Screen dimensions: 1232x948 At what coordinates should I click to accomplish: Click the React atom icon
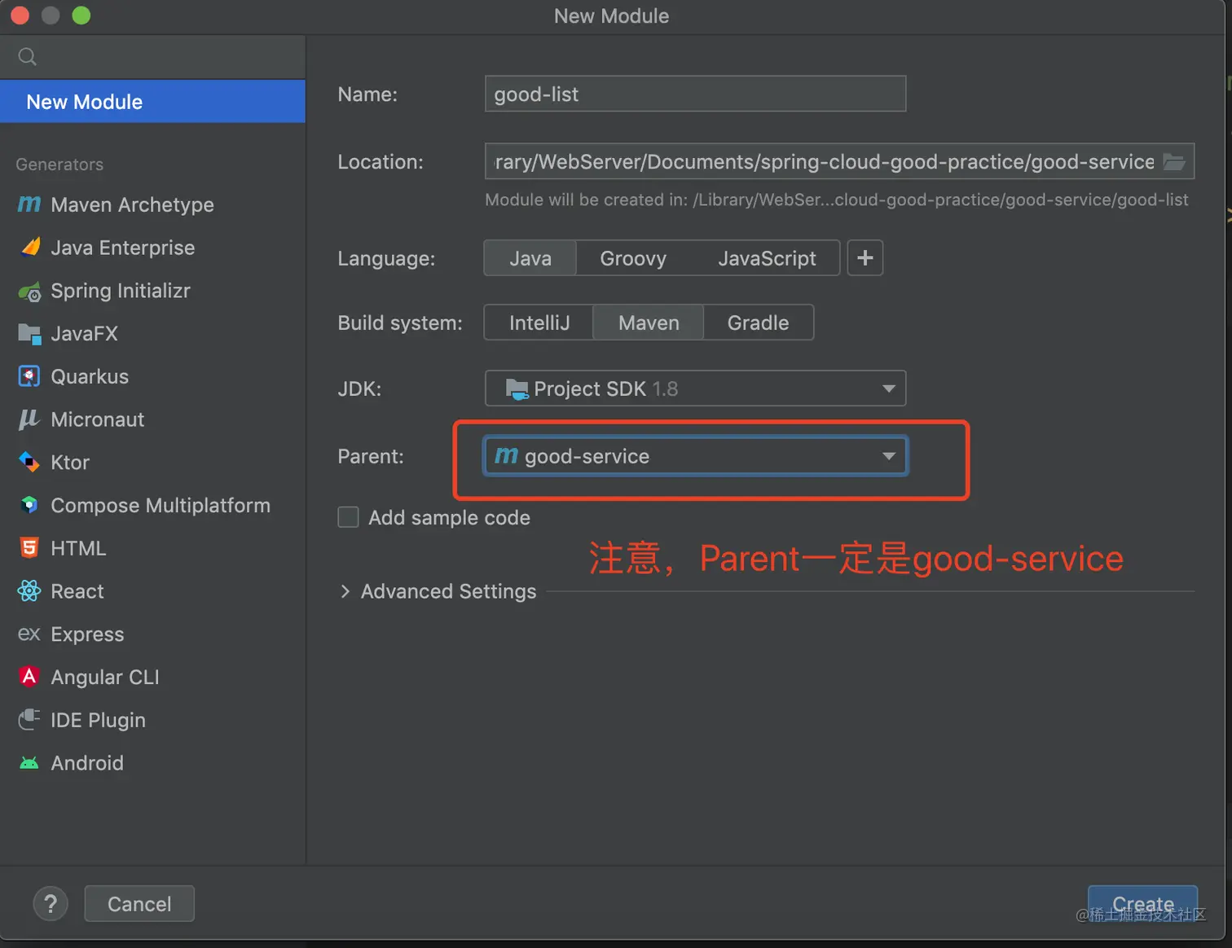tap(29, 591)
